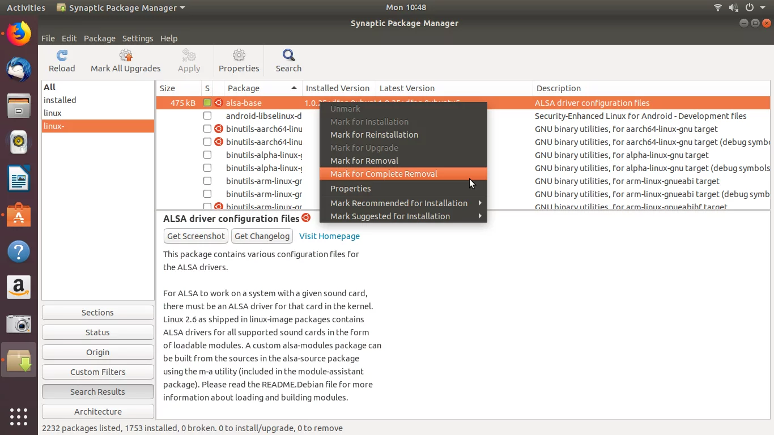Open the Search tool in toolbar
Viewport: 774px width, 435px height.
click(x=288, y=61)
